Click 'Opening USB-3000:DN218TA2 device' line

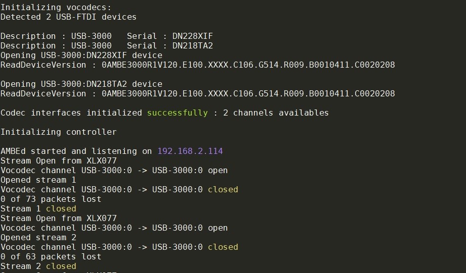pos(81,84)
